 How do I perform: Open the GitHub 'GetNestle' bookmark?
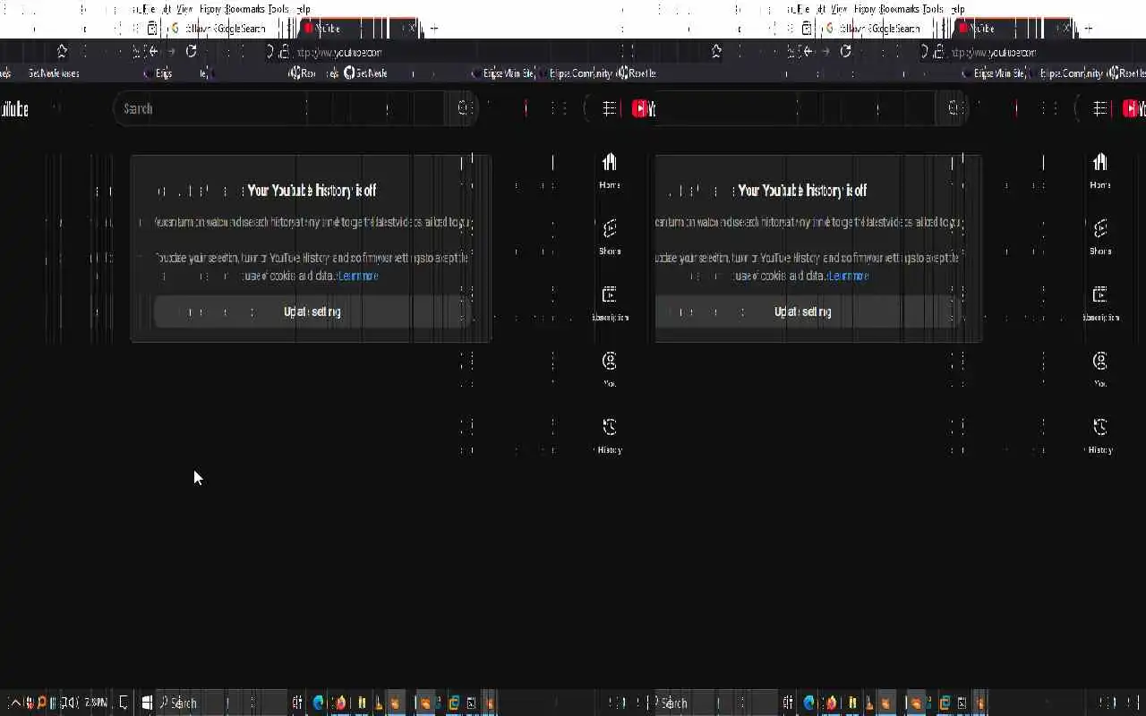[x=365, y=73]
